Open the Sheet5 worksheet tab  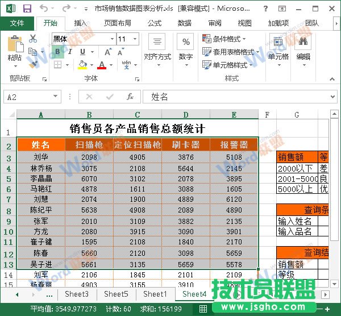(116, 294)
